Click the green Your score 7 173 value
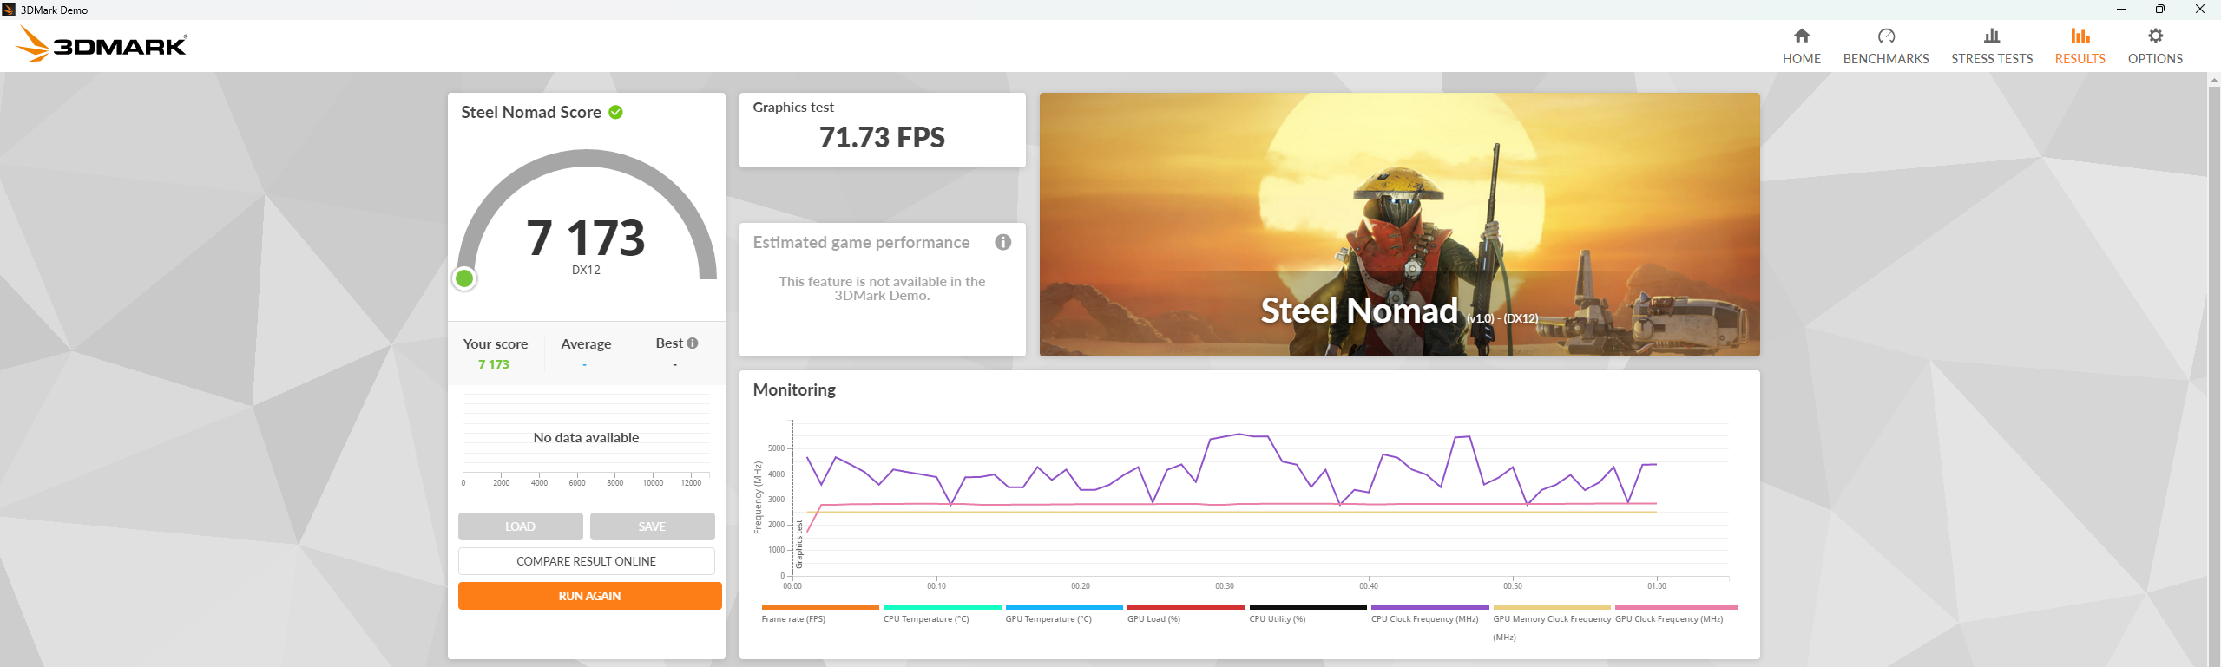 pyautogui.click(x=494, y=364)
